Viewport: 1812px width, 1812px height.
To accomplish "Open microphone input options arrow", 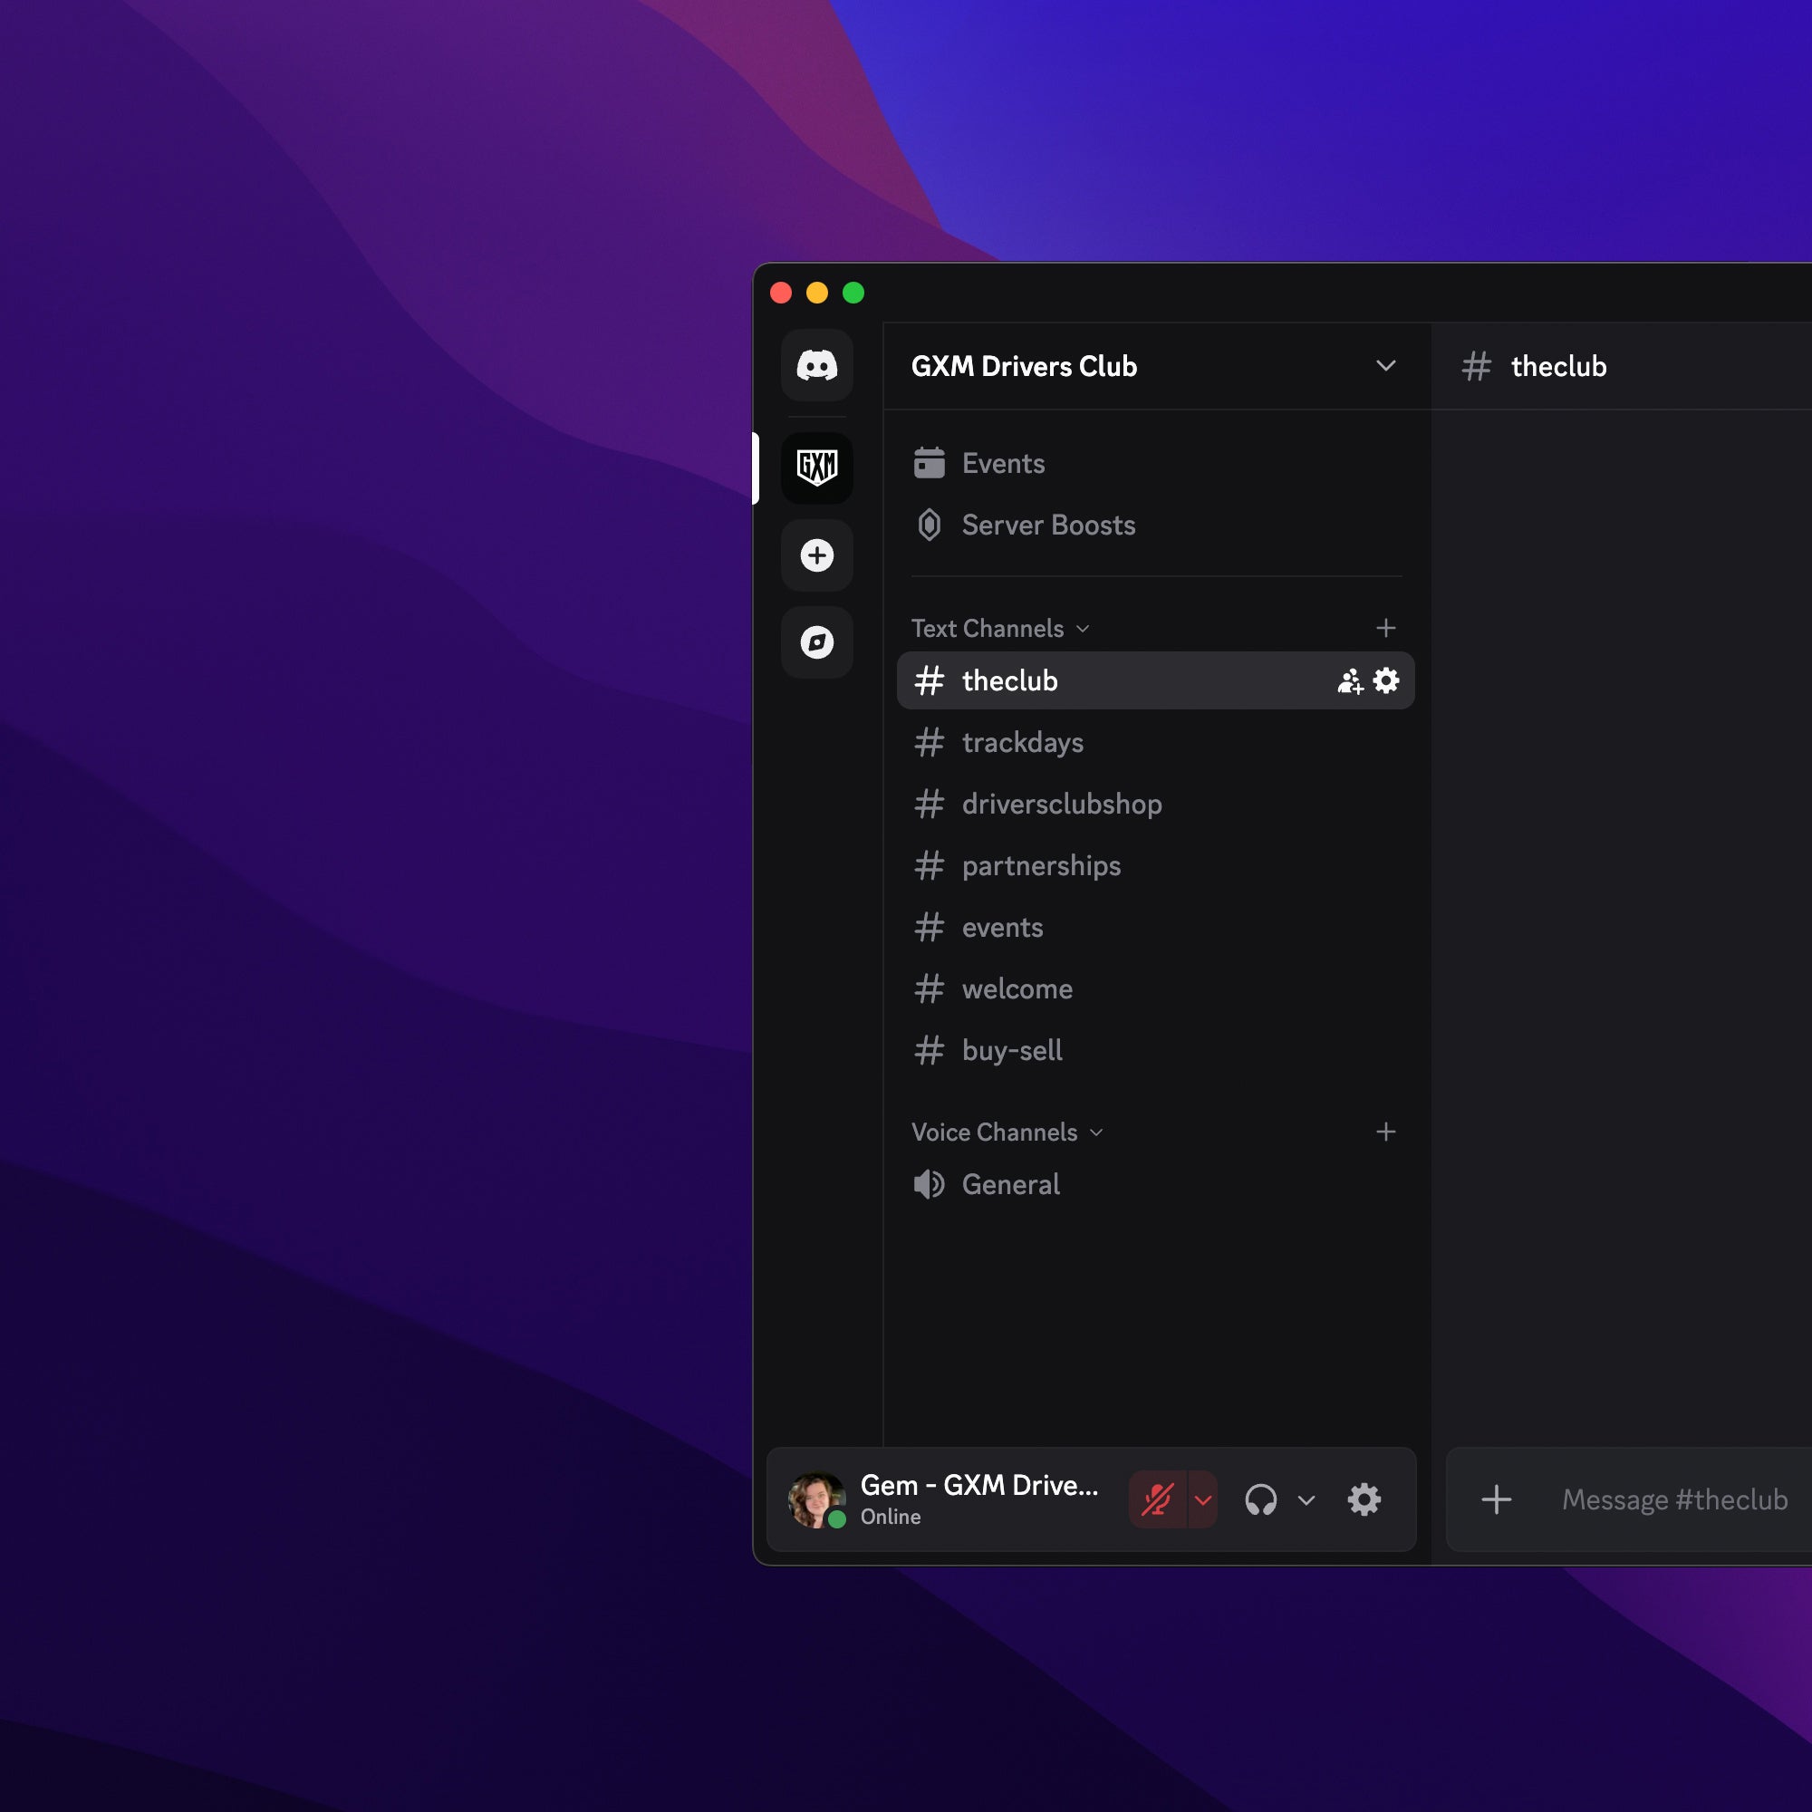I will pos(1203,1499).
